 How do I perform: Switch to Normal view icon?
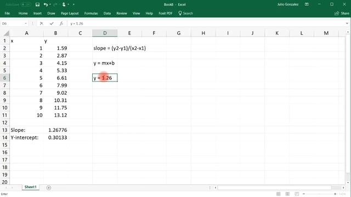278,194
